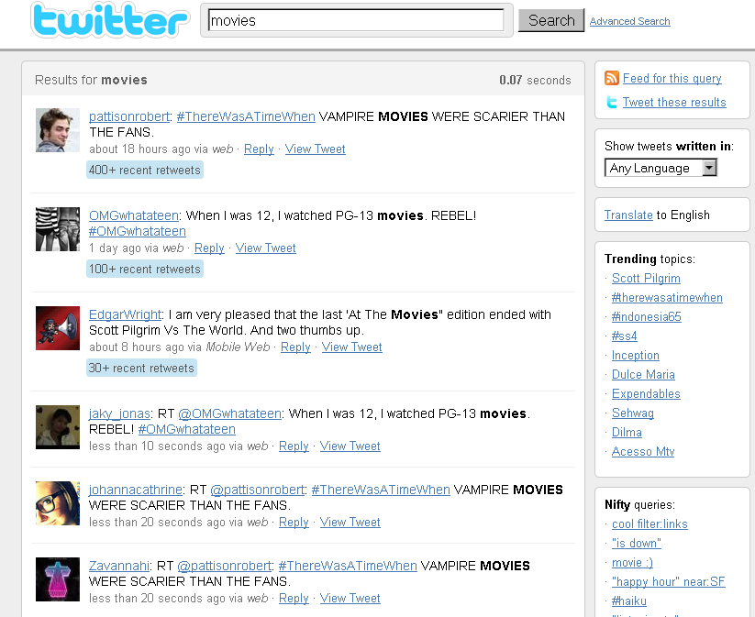Run the cool filter:links nifty query

650,523
